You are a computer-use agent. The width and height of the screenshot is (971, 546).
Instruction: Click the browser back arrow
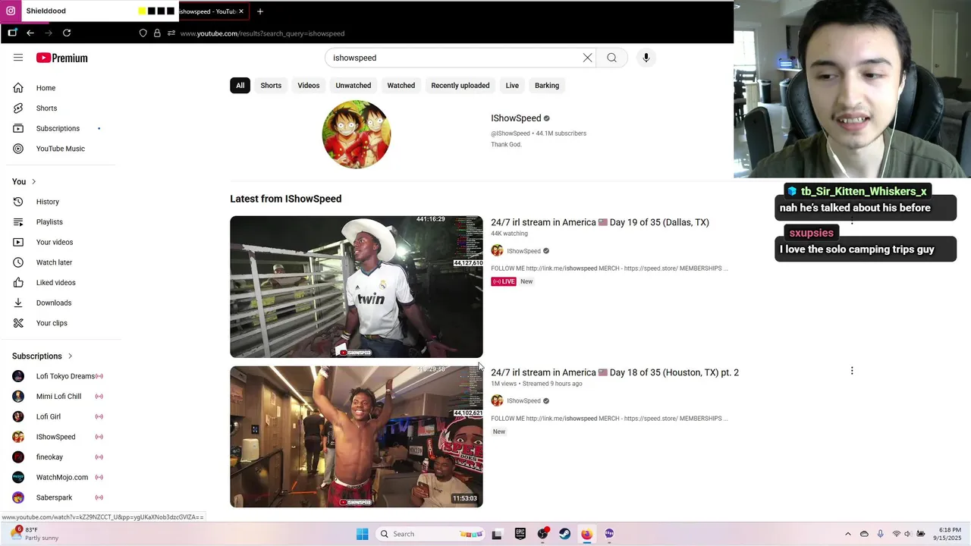[x=30, y=33]
